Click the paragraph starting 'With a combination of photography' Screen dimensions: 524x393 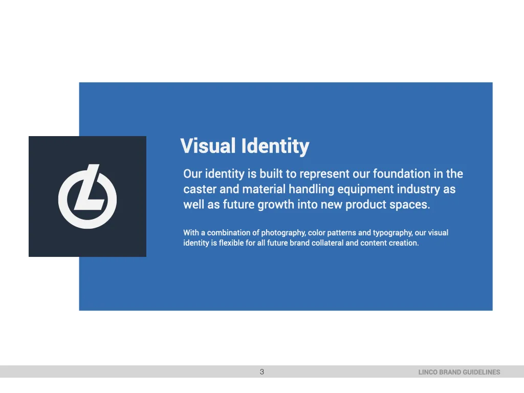pos(315,237)
